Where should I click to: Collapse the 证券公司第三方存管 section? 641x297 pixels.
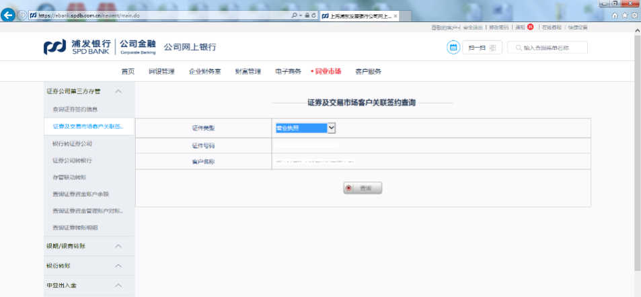point(118,91)
